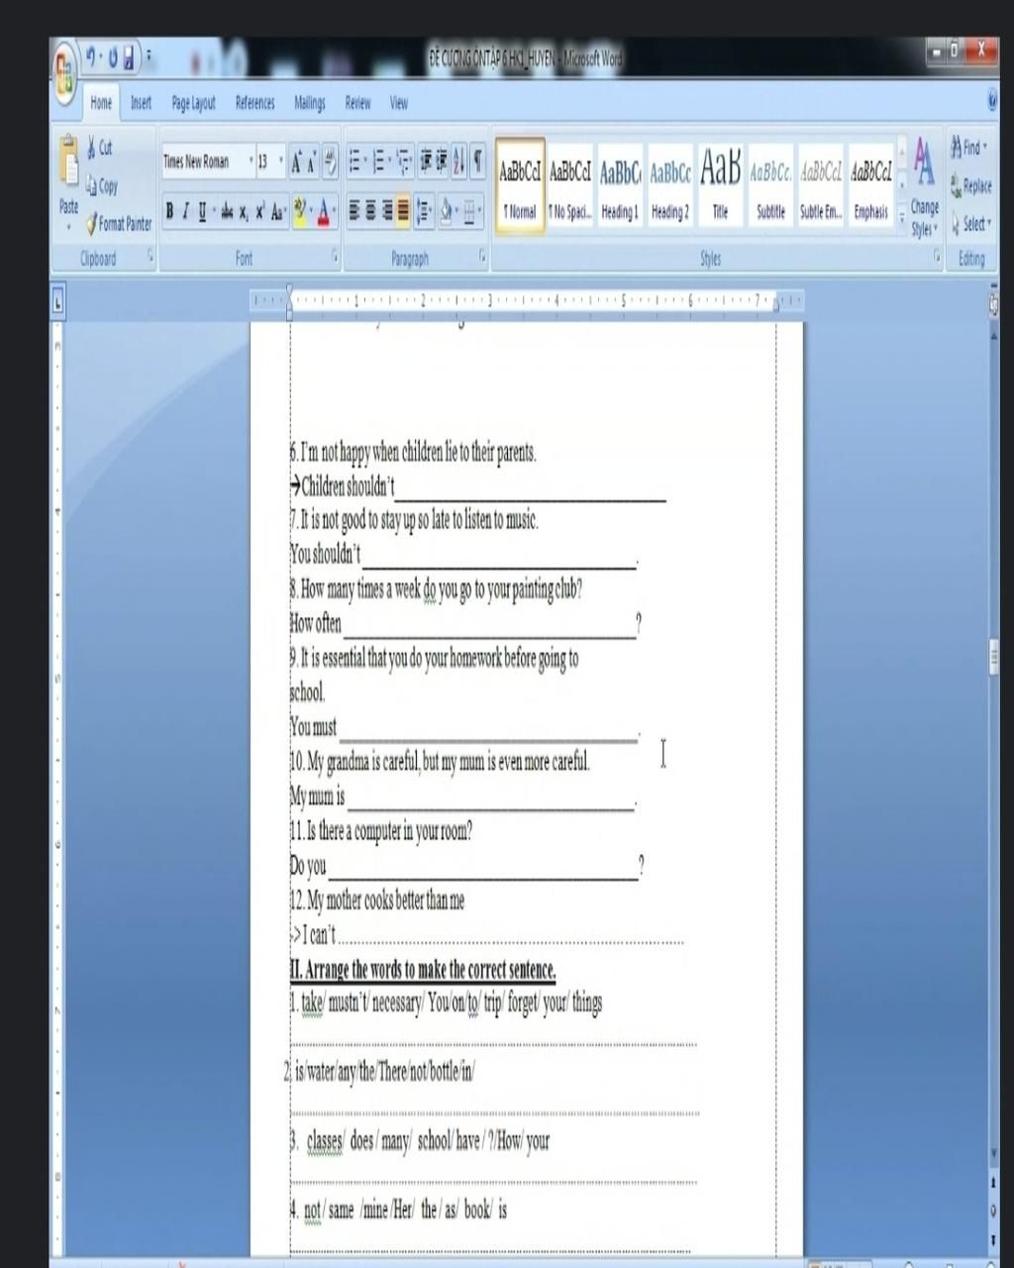This screenshot has height=1268, width=1014.
Task: Cut the selection with the scissors icon
Action: (93, 148)
